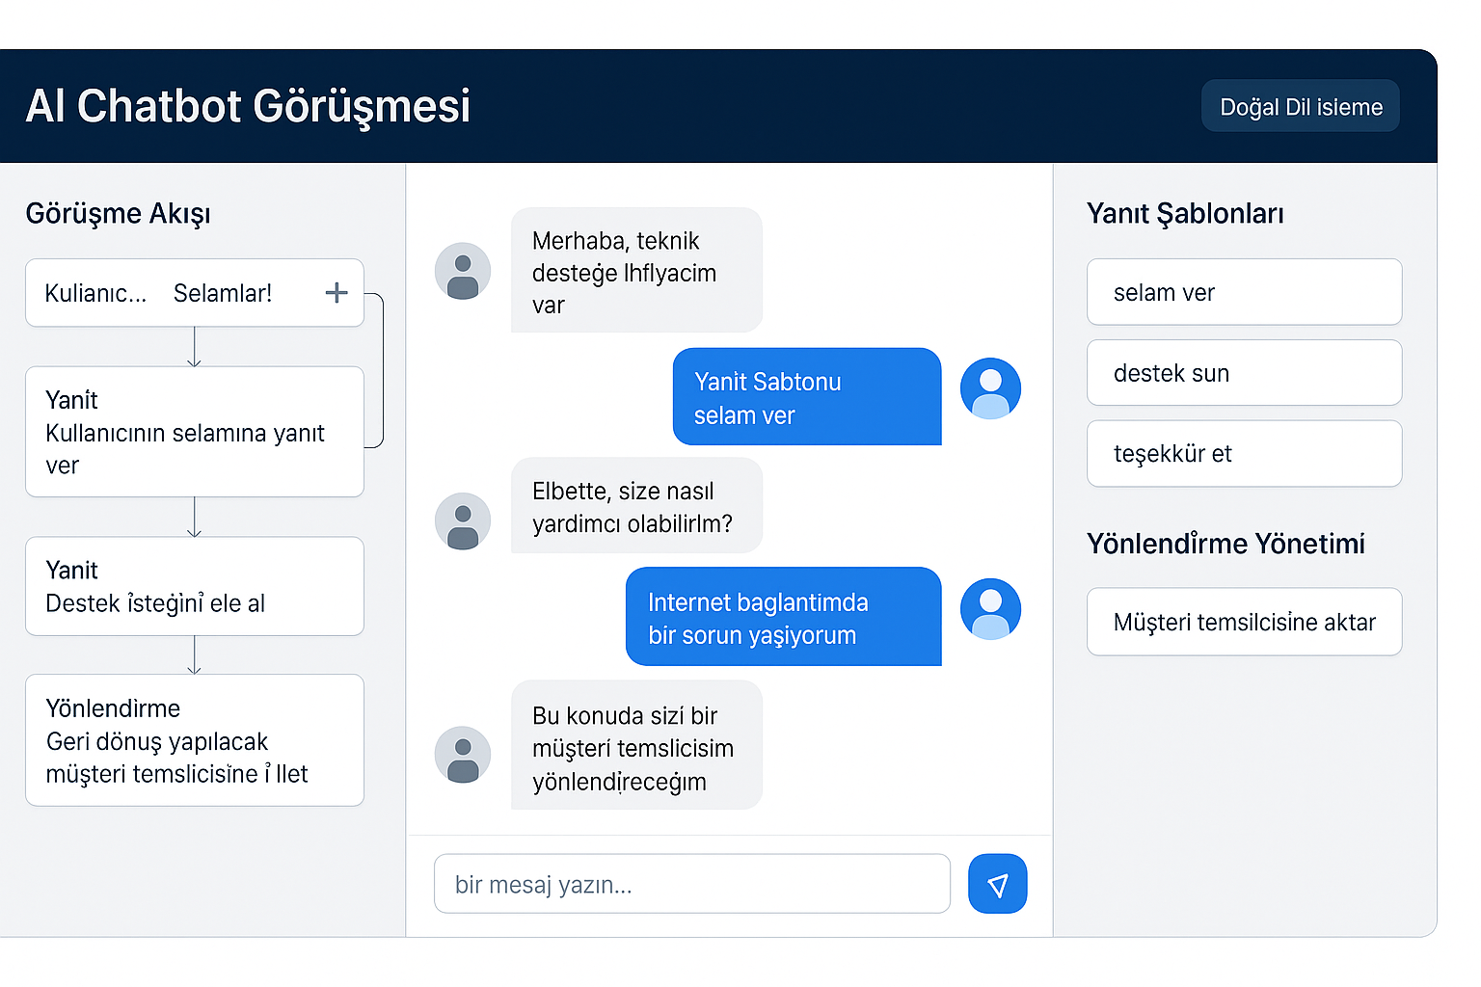Click the 'Internet baglantimda bir sorun yaşiyorum' bubble
The width and height of the screenshot is (1481, 987).
783,617
